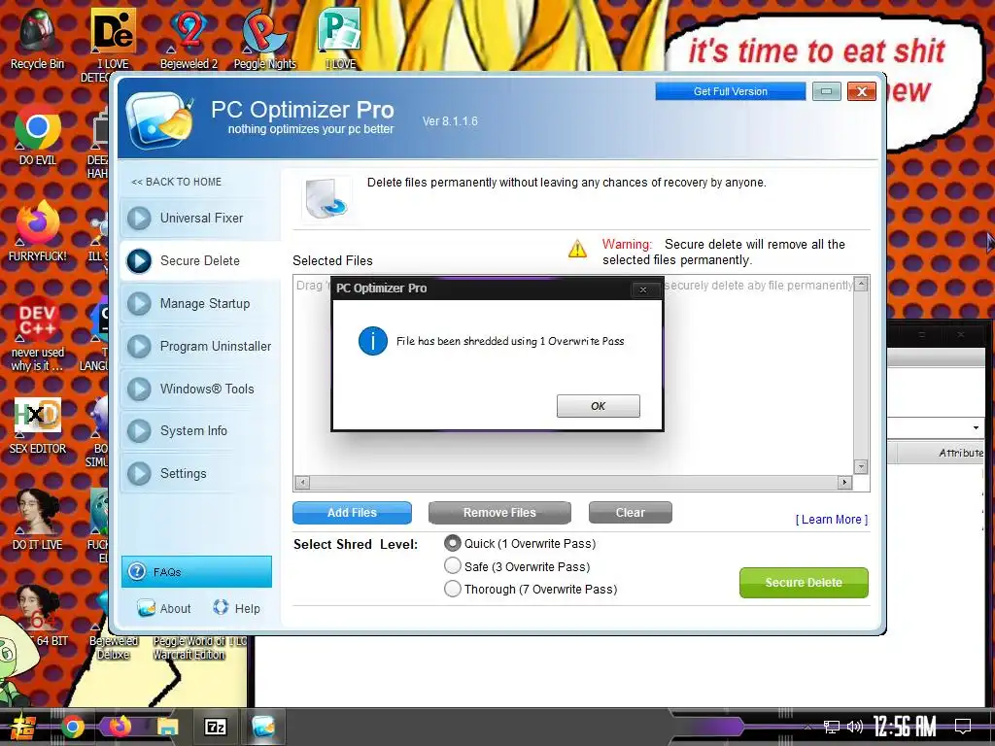This screenshot has height=746, width=995.
Task: Click the System Info arrow icon
Action: click(139, 430)
